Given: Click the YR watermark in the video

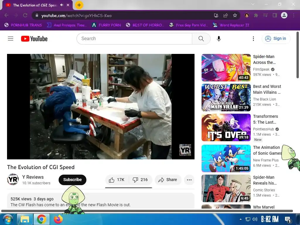Looking at the screenshot, I should click(185, 150).
